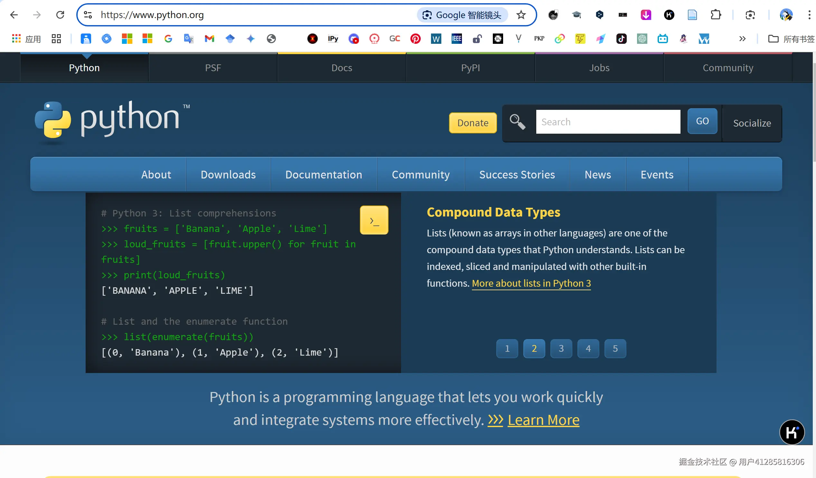
Task: Switch to code slide 1
Action: coord(507,349)
